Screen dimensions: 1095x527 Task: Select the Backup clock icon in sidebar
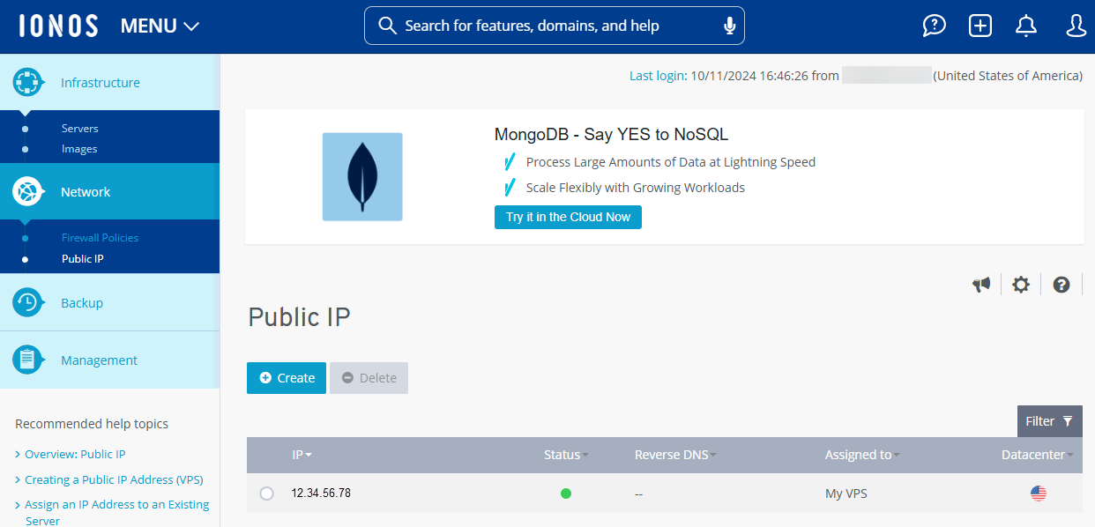pyautogui.click(x=27, y=302)
